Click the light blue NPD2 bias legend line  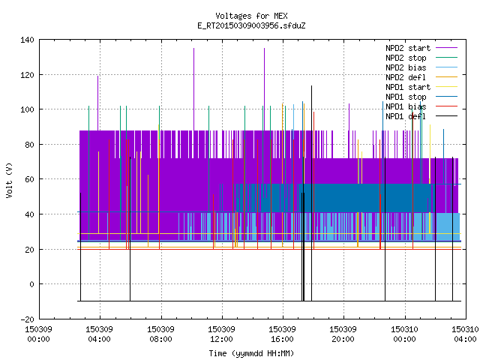point(446,67)
